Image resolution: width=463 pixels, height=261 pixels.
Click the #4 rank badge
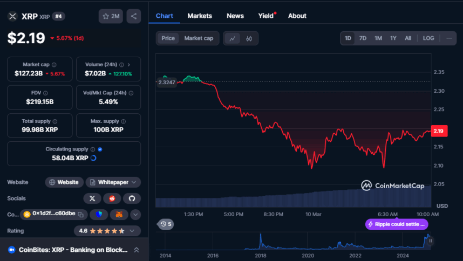coord(58,16)
